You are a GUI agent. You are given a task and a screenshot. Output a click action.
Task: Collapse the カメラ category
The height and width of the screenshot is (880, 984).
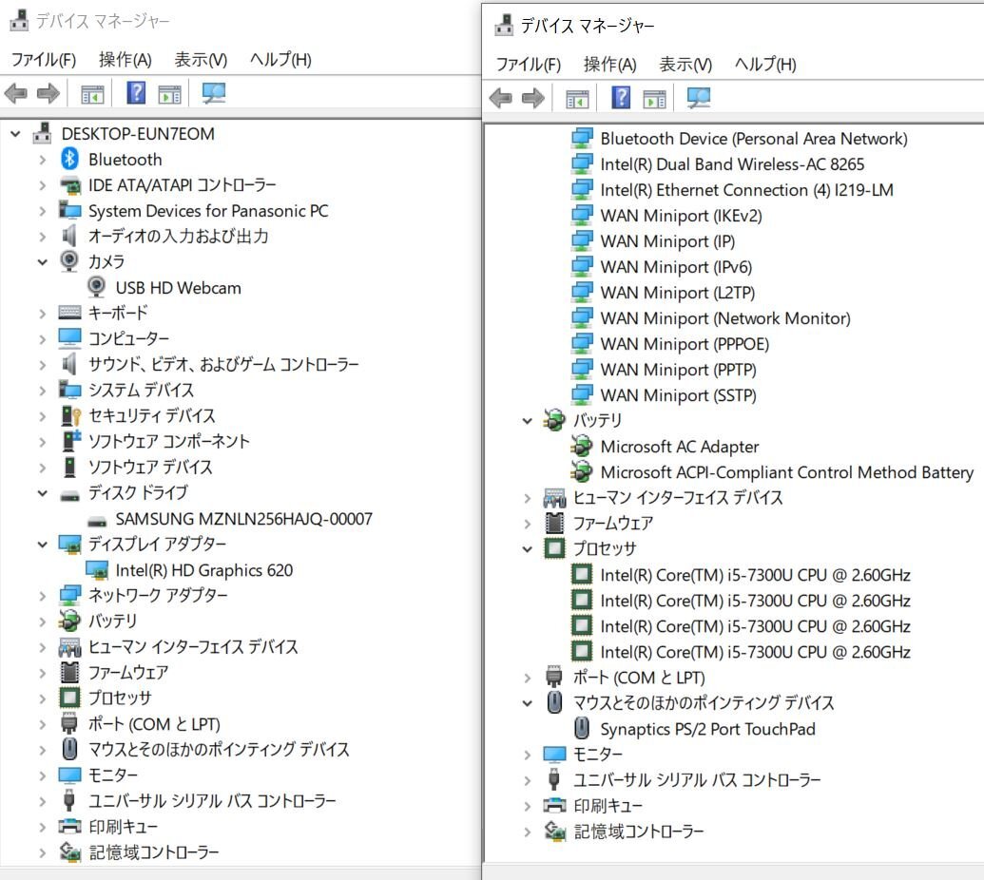tap(42, 262)
